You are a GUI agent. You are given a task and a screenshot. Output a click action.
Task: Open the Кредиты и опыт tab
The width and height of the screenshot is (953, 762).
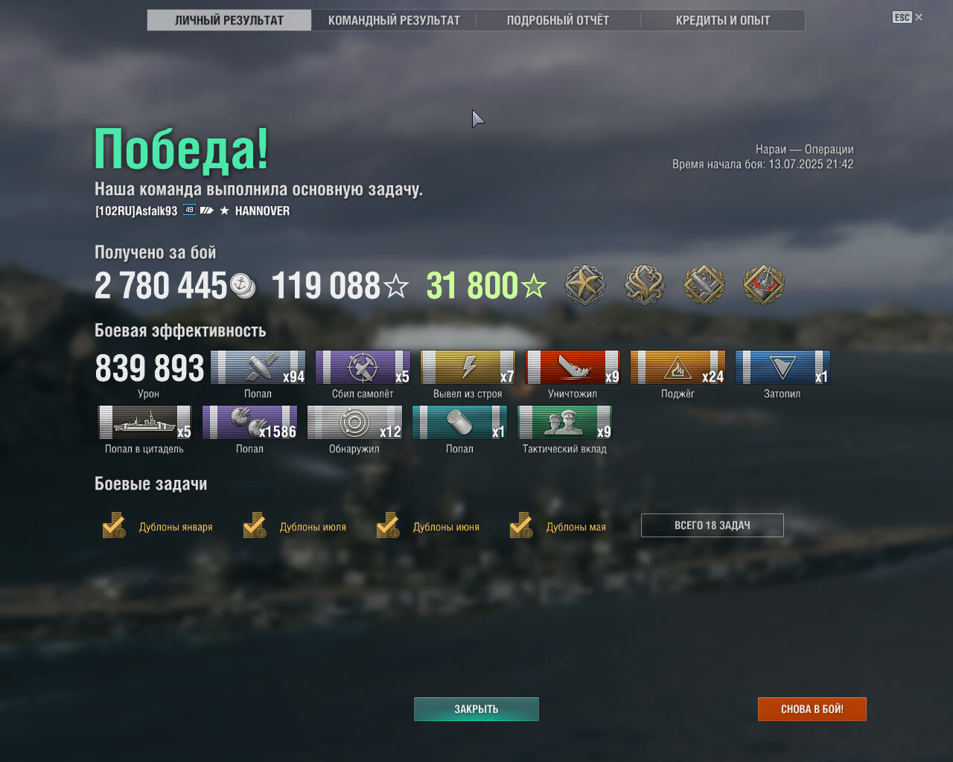tap(723, 20)
